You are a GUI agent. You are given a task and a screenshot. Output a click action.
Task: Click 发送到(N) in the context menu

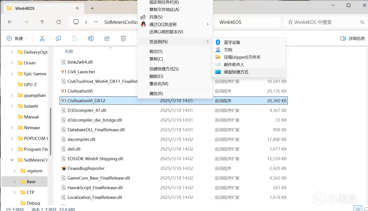(x=175, y=42)
